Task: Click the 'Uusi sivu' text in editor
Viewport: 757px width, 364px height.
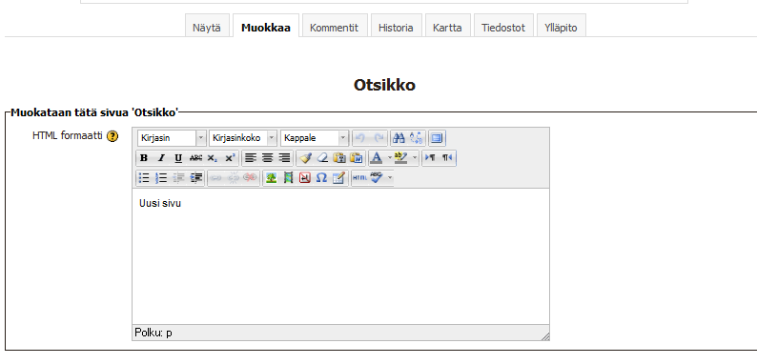Action: 160,203
